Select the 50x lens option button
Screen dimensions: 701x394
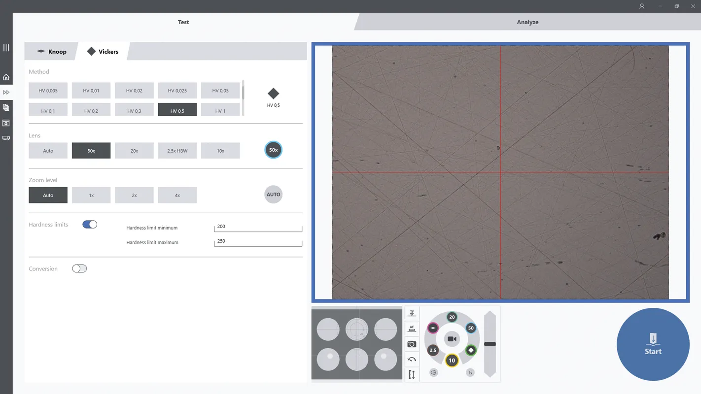point(91,151)
